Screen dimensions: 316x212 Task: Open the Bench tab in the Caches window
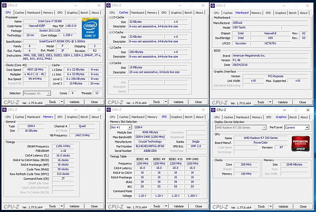point(188,12)
